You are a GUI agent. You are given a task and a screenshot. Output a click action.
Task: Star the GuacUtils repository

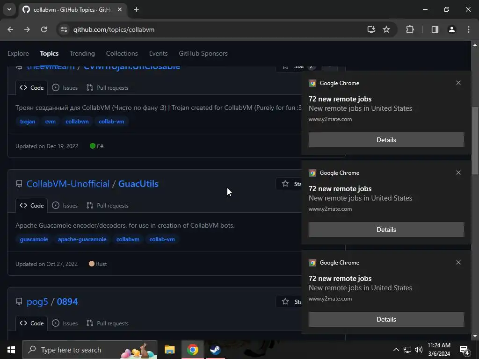289,184
